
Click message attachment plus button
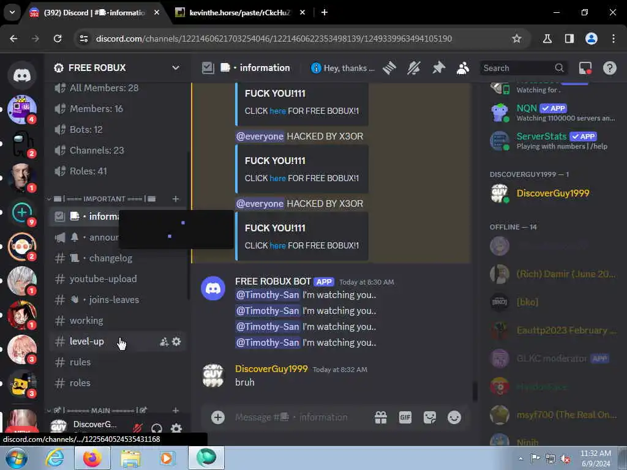[218, 417]
